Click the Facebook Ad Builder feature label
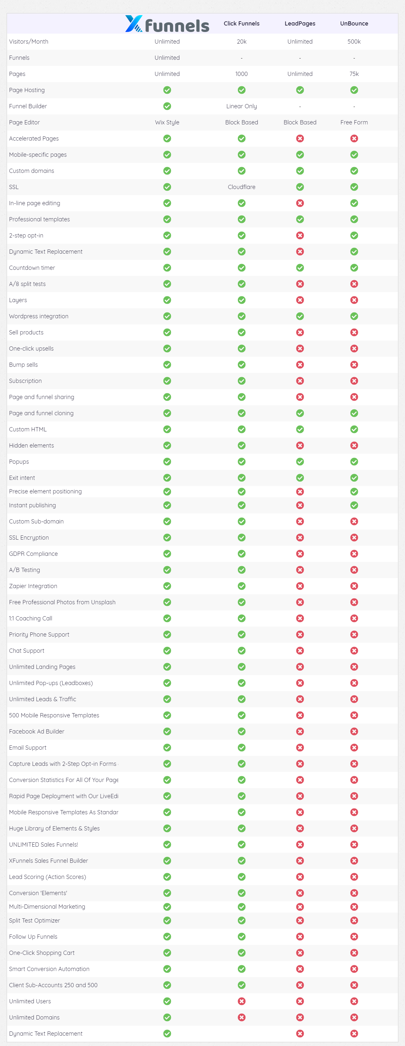This screenshot has height=1046, width=405. pyautogui.click(x=36, y=731)
